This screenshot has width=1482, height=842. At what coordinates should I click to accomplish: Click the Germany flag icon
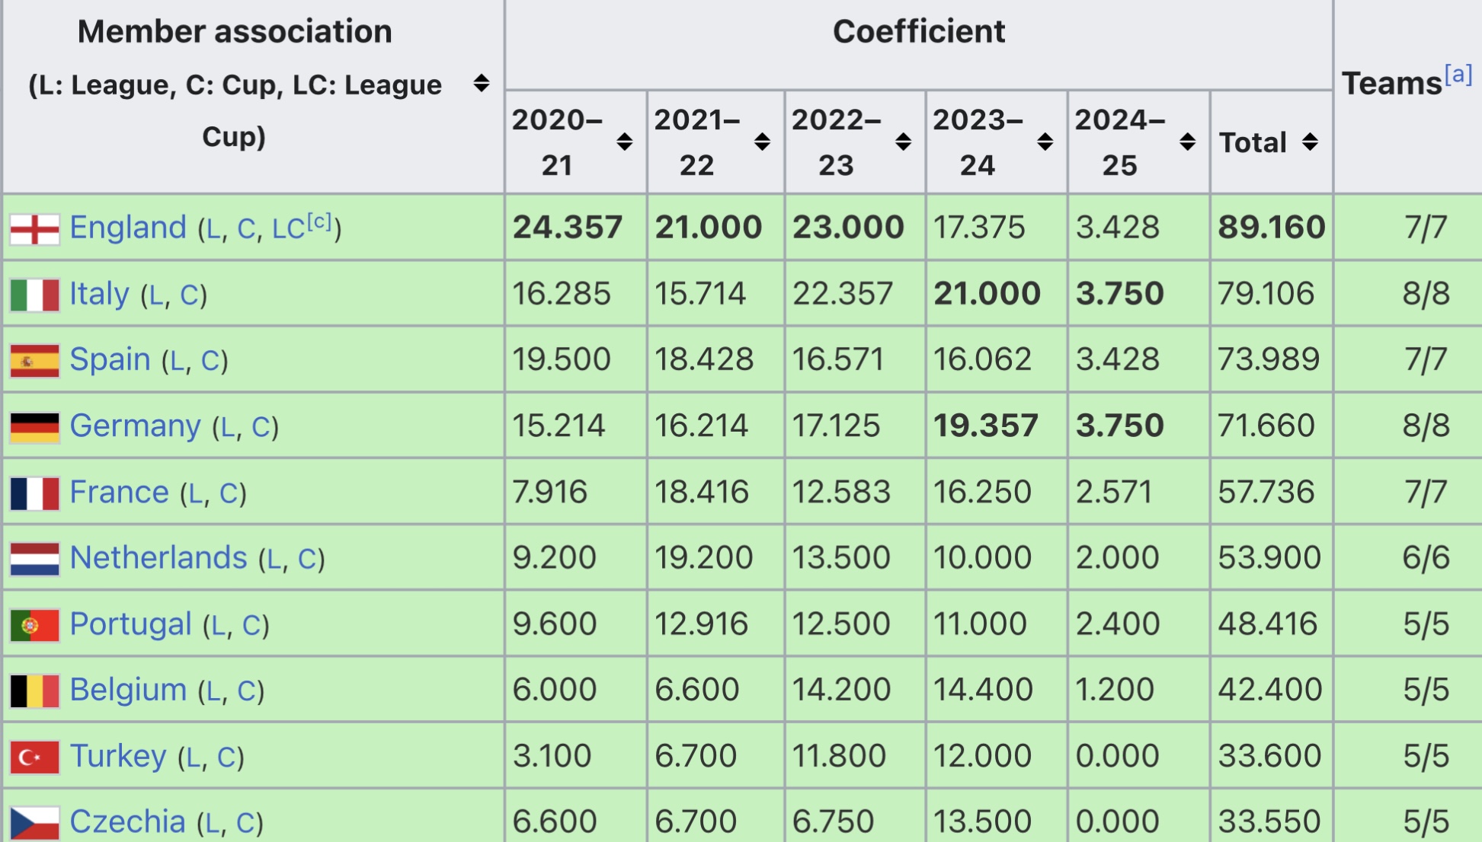pyautogui.click(x=35, y=427)
